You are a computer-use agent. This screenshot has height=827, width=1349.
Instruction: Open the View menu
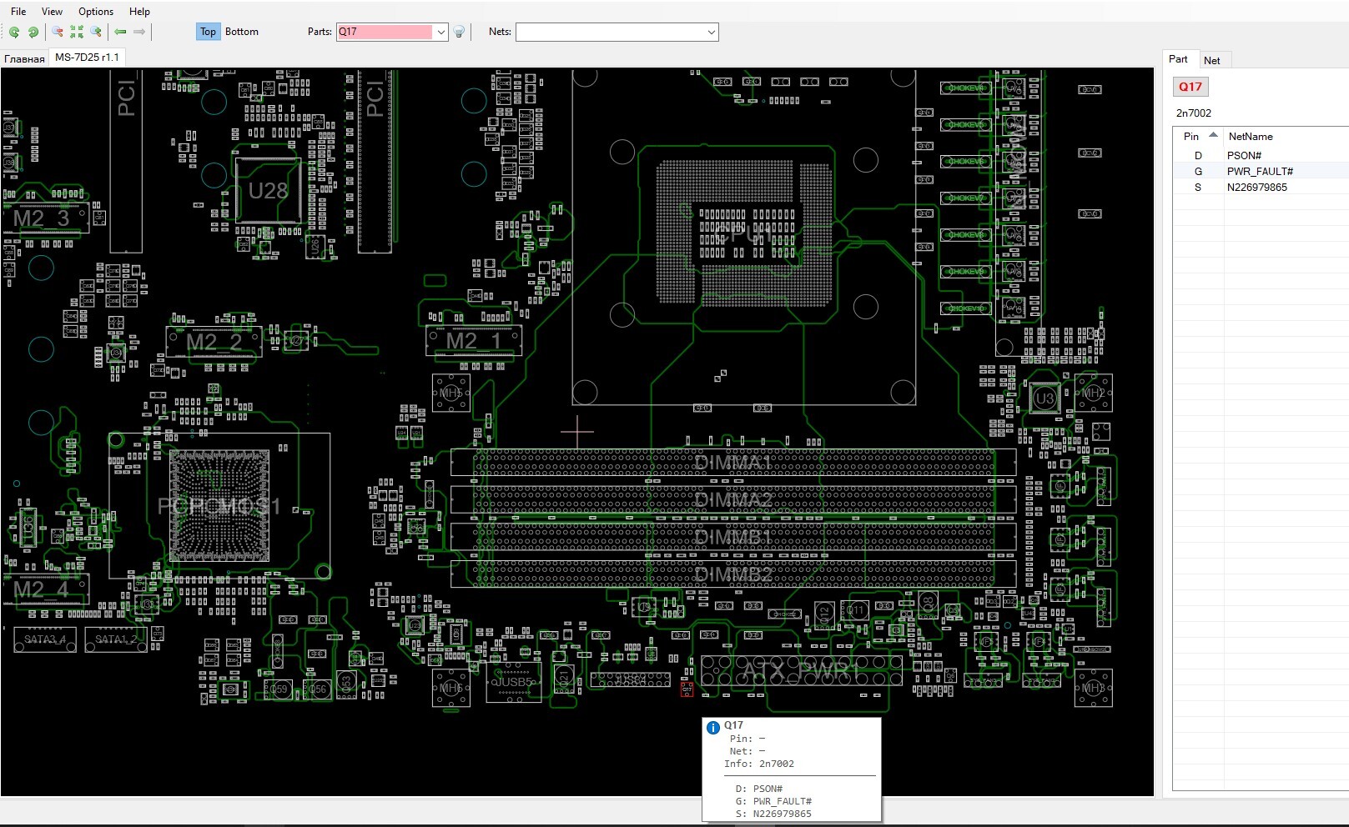pos(52,12)
